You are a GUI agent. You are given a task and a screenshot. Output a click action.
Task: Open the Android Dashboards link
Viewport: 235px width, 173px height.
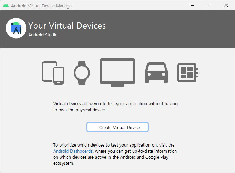73,151
